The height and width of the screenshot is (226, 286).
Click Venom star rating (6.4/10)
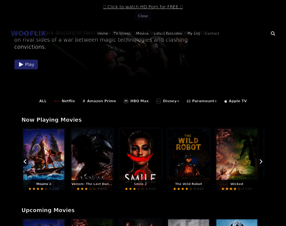coord(92,189)
